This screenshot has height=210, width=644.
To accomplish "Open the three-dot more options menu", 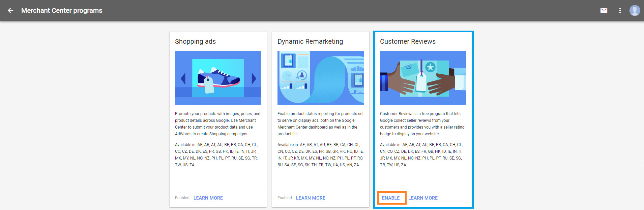I will (x=620, y=10).
